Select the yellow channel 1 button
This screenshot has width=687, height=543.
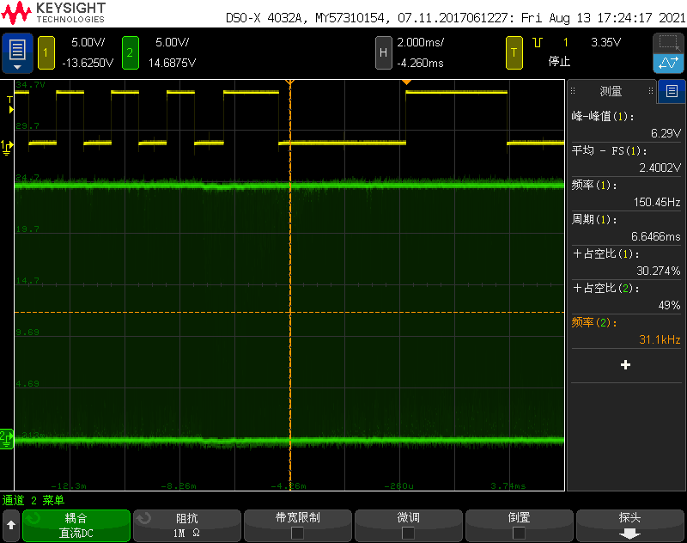click(x=46, y=53)
